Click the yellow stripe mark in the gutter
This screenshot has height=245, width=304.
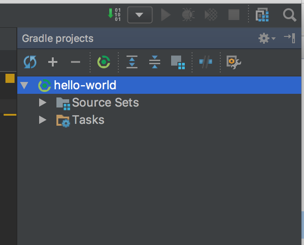tap(10, 115)
